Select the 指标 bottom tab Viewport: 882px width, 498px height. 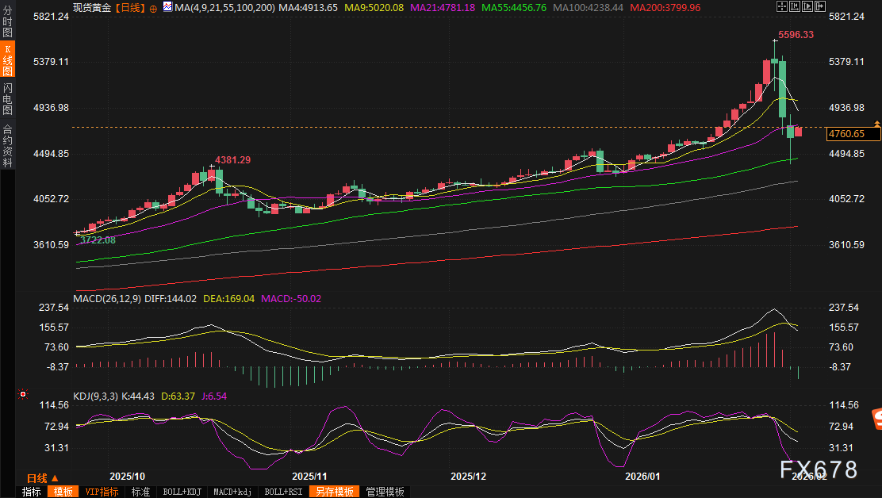click(x=32, y=492)
